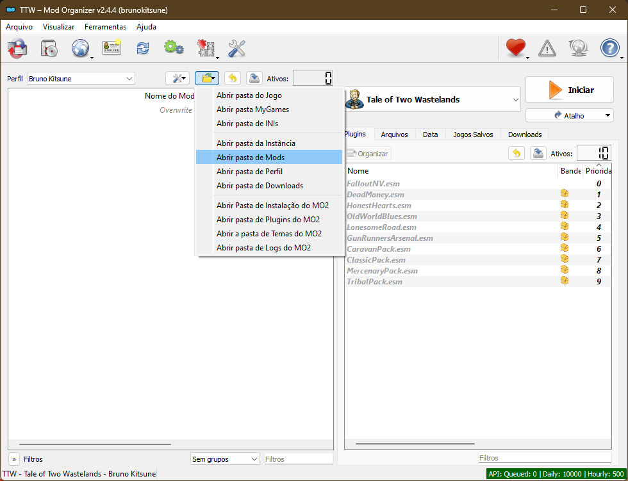The width and height of the screenshot is (628, 481).
Task: Click the flag icon on ClassicPack.esm row
Action: (x=565, y=259)
